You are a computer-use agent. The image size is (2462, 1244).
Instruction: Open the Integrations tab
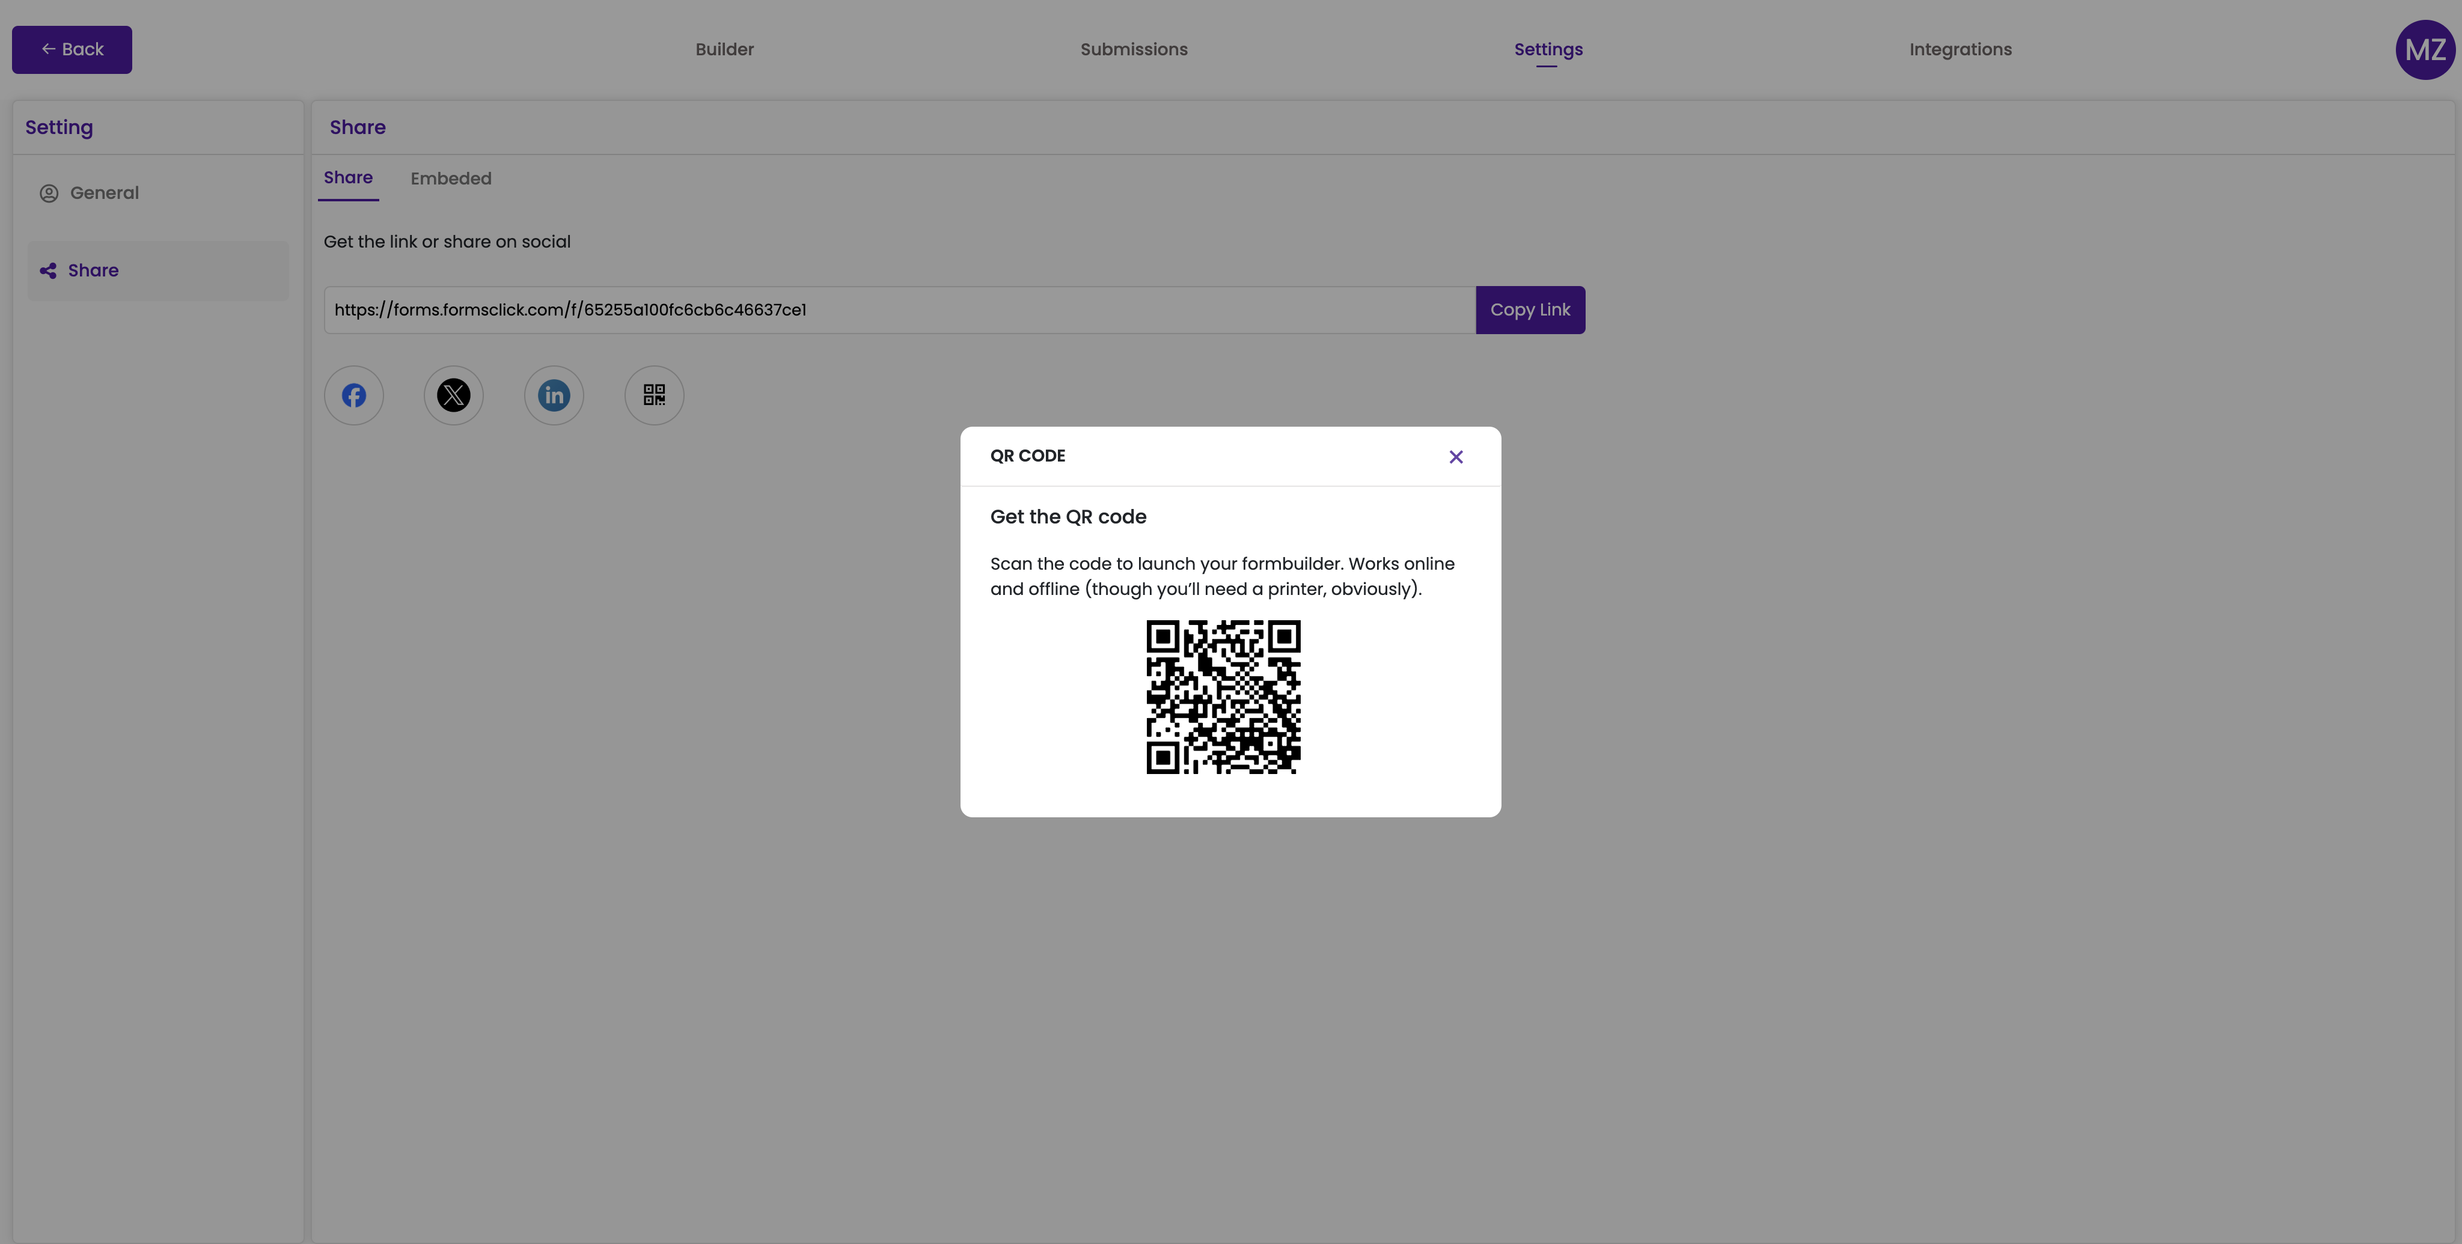1960,50
